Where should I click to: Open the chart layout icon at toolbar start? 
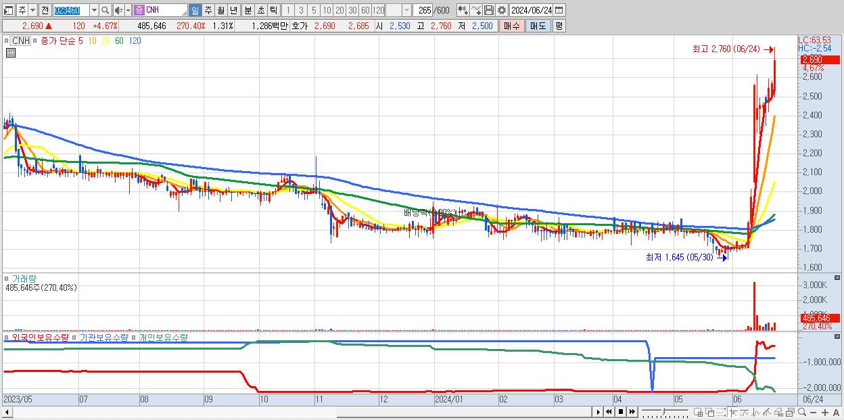tap(8, 10)
